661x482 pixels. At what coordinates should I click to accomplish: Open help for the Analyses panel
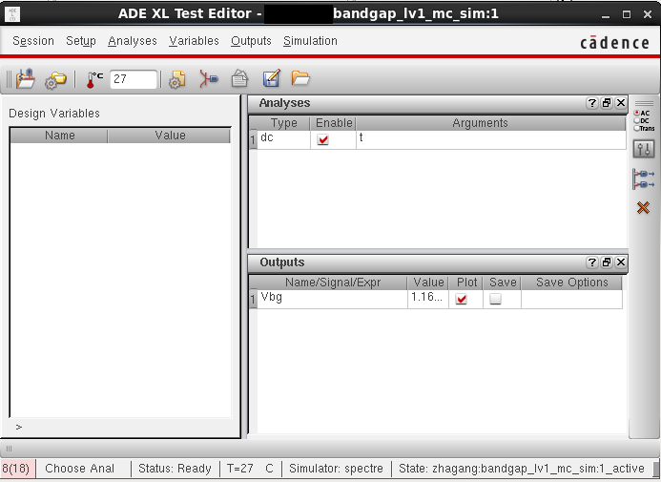pos(592,103)
